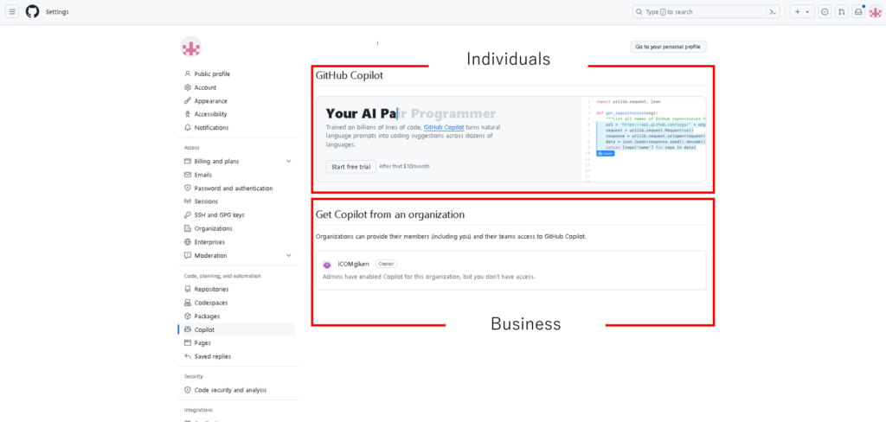886x422 pixels.
Task: Click the 'Settings' title in header
Action: (x=57, y=12)
